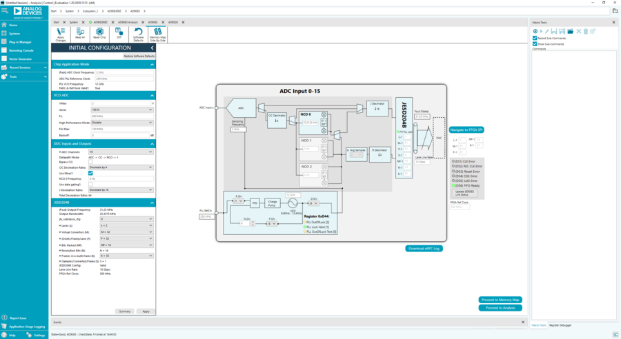The width and height of the screenshot is (621, 339).
Task: Collapse the VCO ADC section
Action: coord(152,95)
